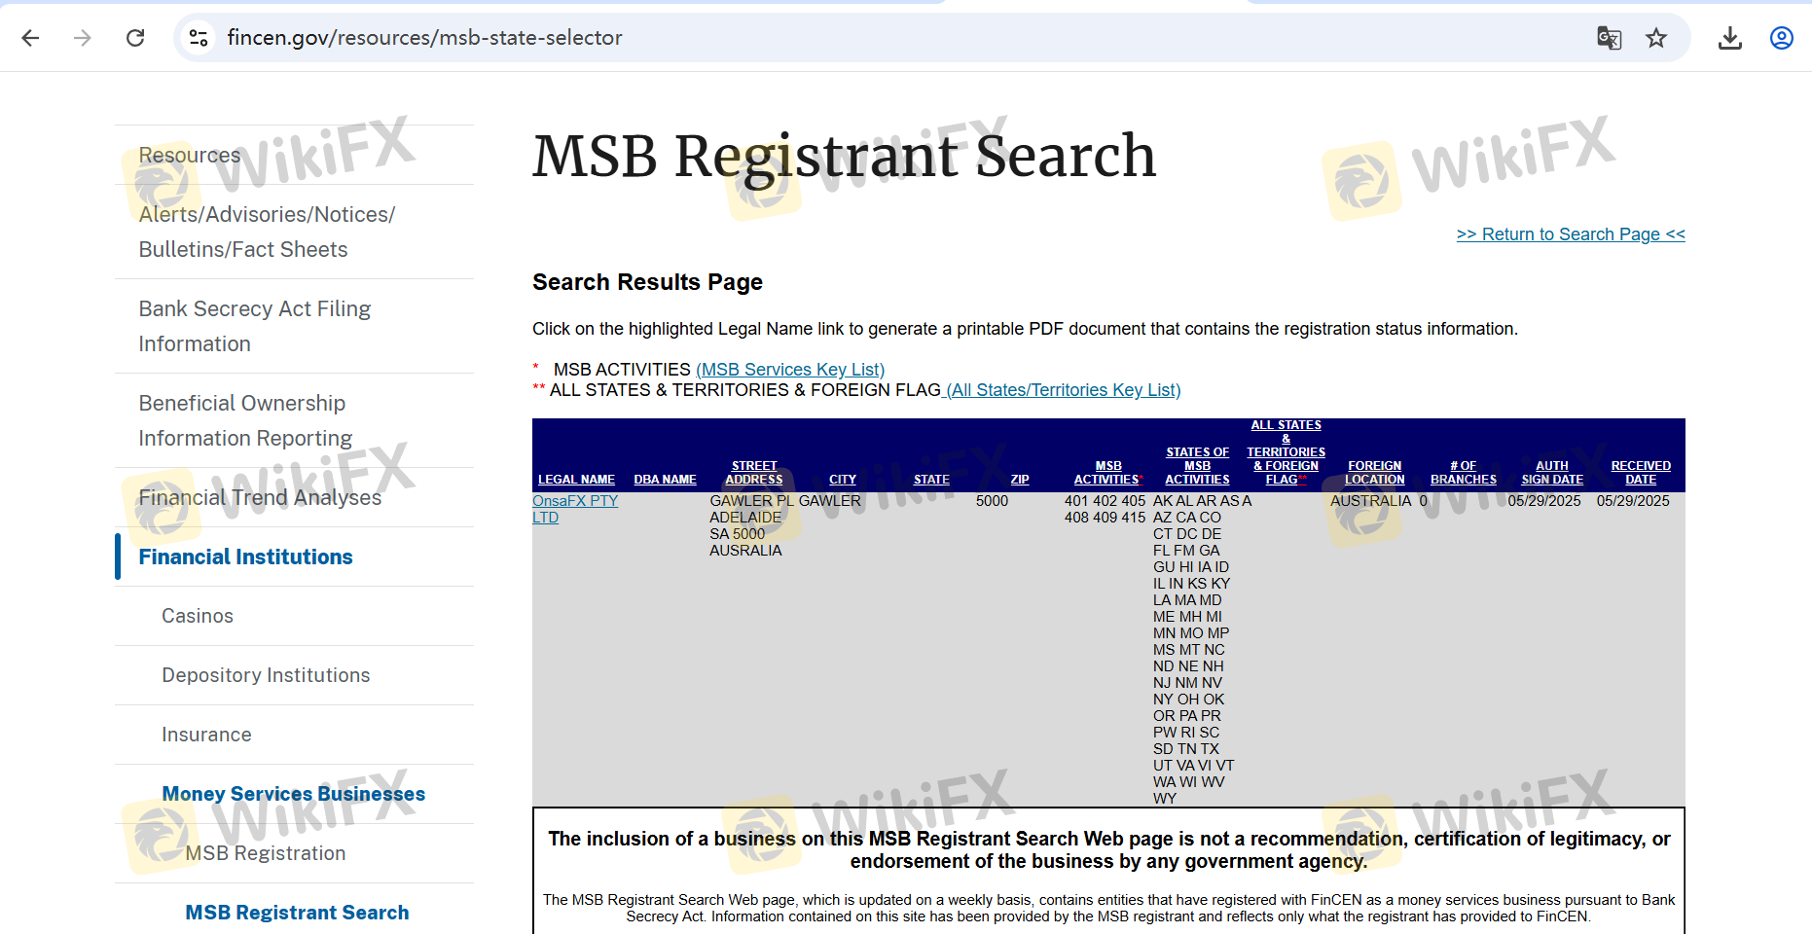Click the browser back arrow

[31, 38]
